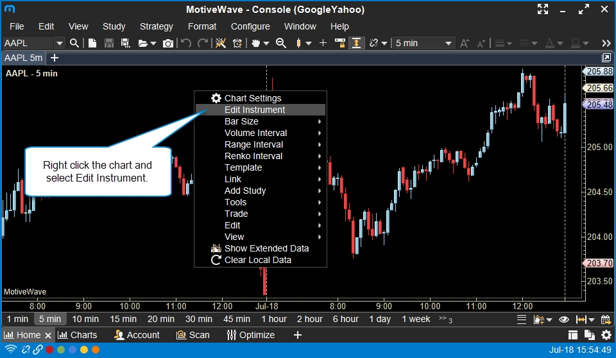616x358 pixels.
Task: Expand the AAPL symbol dropdown arrow
Action: (60, 43)
